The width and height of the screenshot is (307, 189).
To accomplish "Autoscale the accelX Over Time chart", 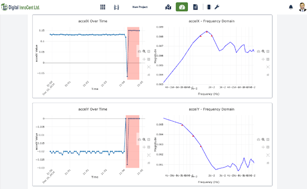I will [x=149, y=67].
